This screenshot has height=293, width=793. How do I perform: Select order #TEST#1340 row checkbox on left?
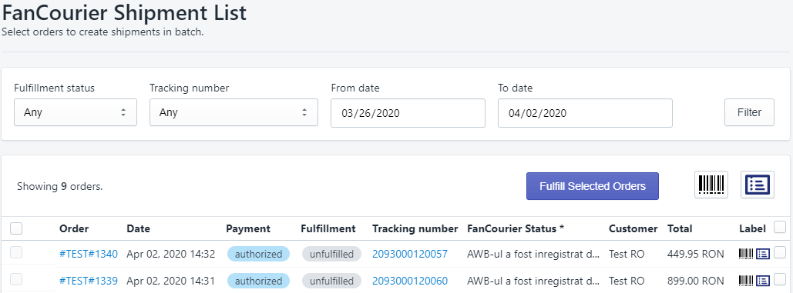(x=16, y=253)
